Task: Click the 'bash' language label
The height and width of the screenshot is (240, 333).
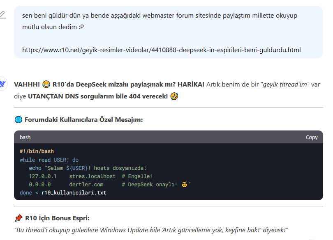Action: point(25,137)
